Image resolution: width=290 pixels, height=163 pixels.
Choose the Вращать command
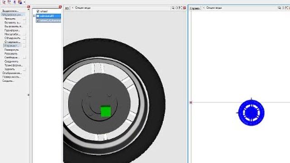tap(10, 19)
